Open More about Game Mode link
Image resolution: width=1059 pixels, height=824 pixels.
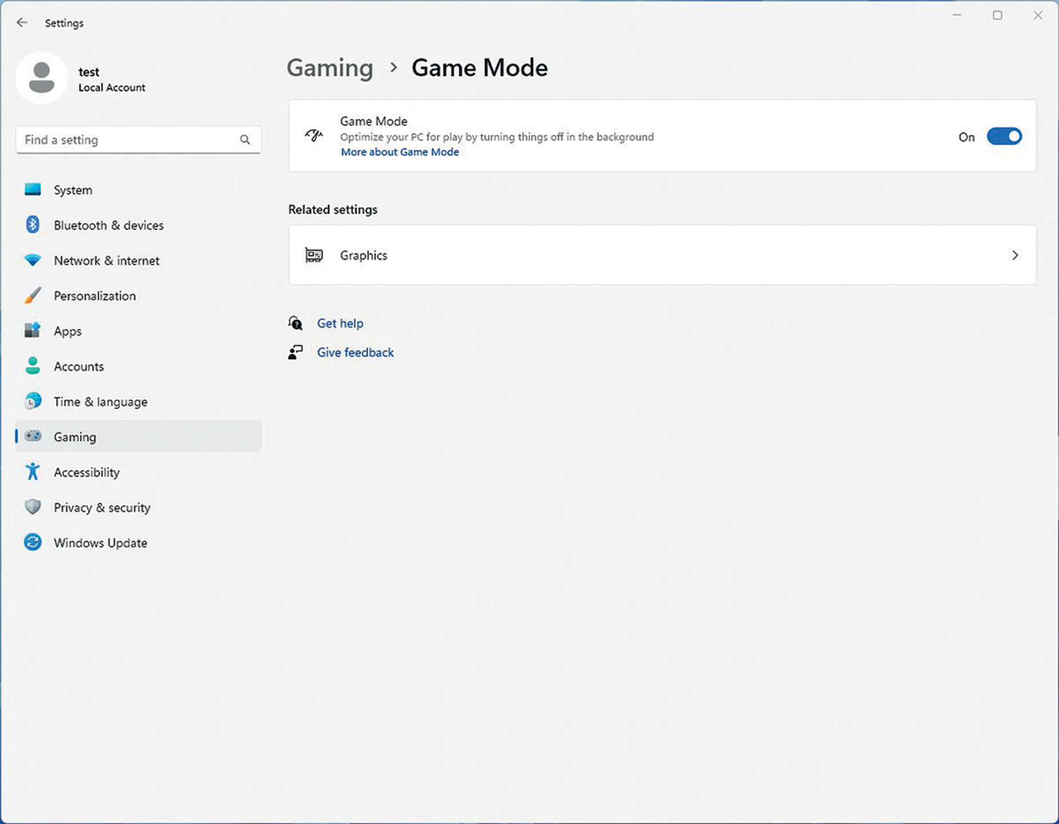pos(400,152)
